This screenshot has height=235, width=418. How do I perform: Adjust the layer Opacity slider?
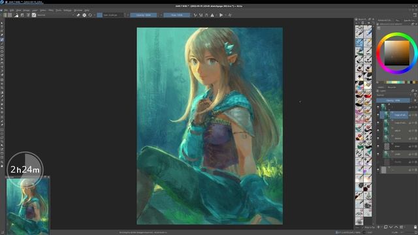tap(393, 101)
